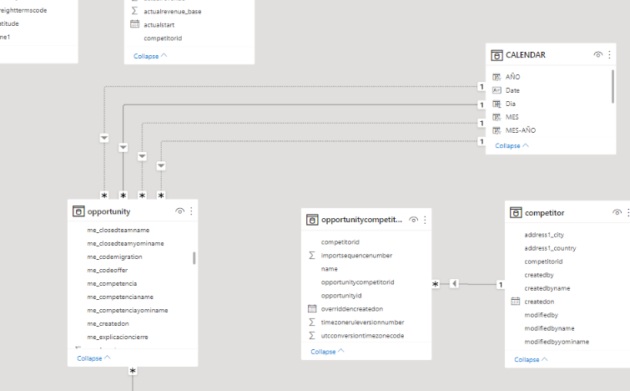Toggle visibility of opportunitycompetitor table

[413, 220]
